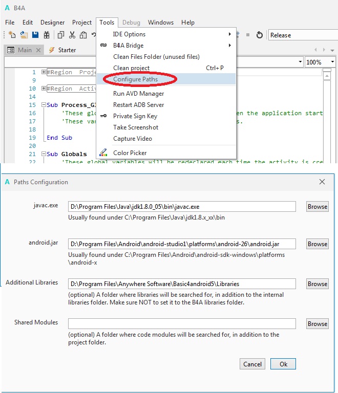Close the Paths Configuration dialog with X
This screenshot has height=393, width=338.
click(322, 182)
